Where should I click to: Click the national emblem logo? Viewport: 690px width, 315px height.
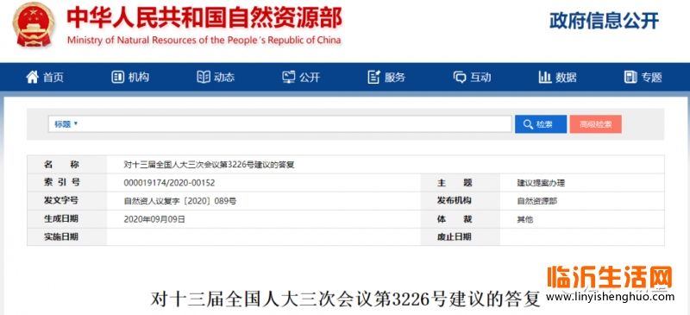click(34, 24)
